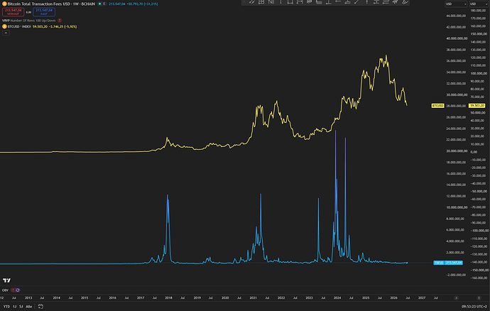490x311 pixels.
Task: Select the 5J time range
Action: tap(21, 306)
